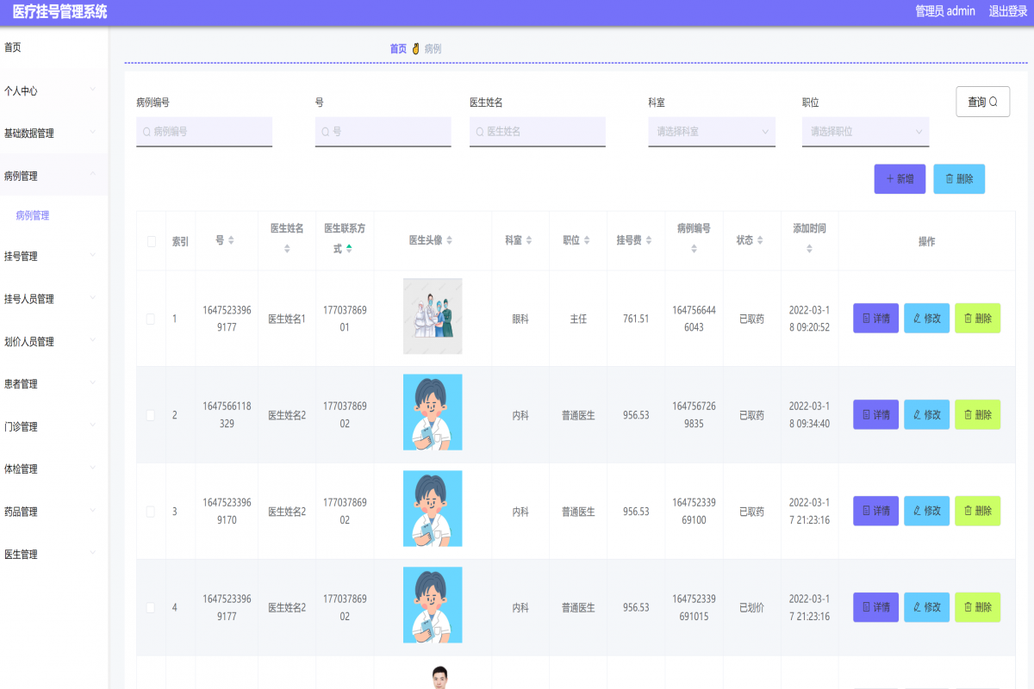The height and width of the screenshot is (689, 1034).
Task: Open the 请选择职位 dropdown
Action: 864,132
